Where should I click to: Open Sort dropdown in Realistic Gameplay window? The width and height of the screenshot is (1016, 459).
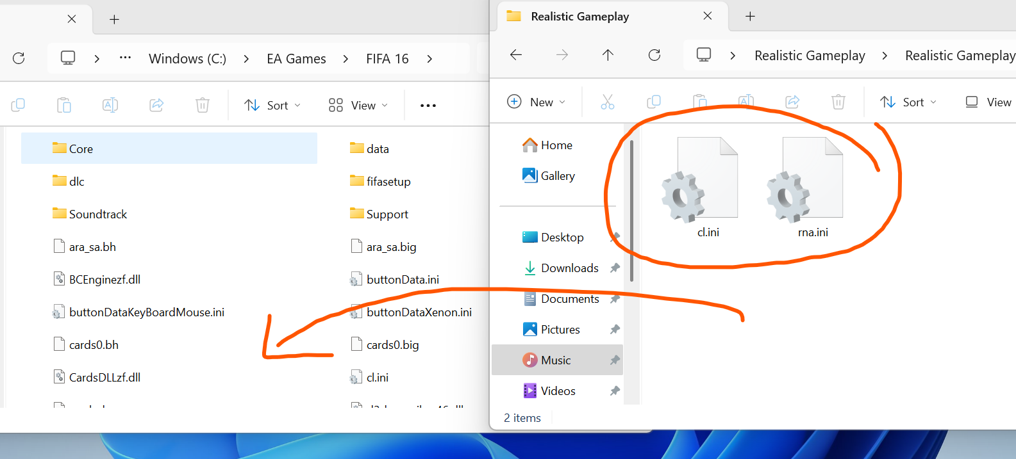[908, 102]
